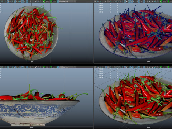Toggle textured display in lower persp viewport
Viewport: 172px width, 129px height.
[x=132, y=67]
